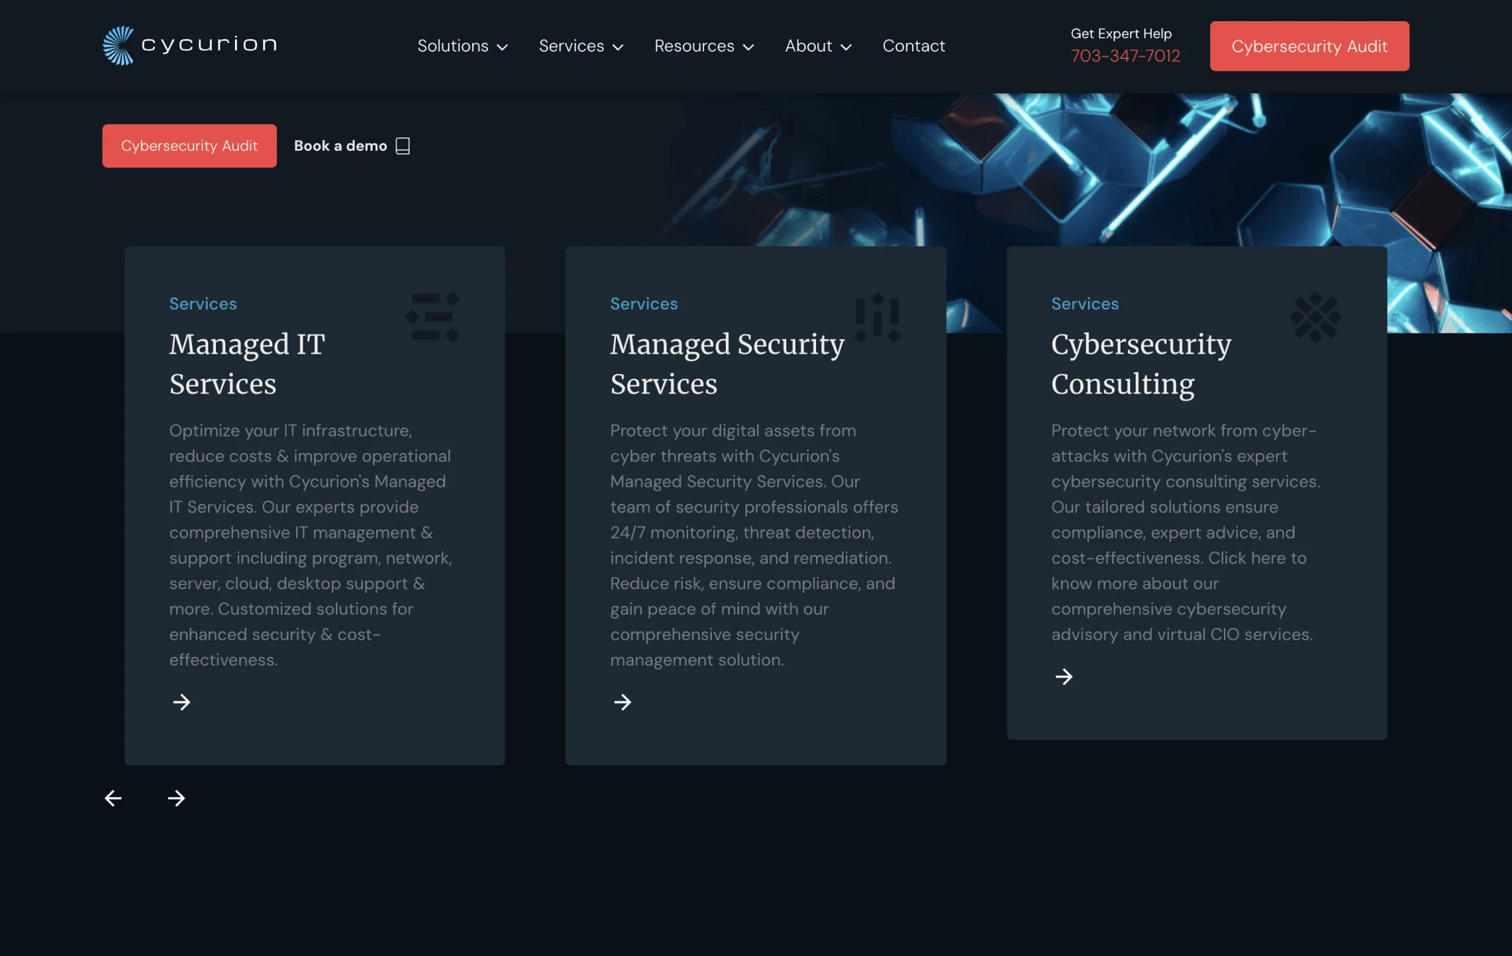Screen dimensions: 1512x956
Task: Click the arrow under Managed Security Services
Action: [x=623, y=702]
